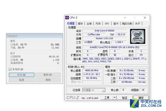
Task: Click the Coffee Lake codename value
Action: [x=94, y=35]
